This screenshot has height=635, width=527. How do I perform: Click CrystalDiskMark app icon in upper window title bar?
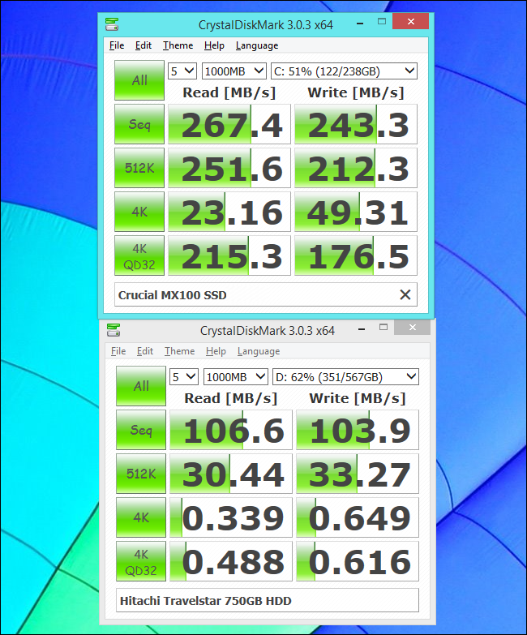tap(112, 24)
